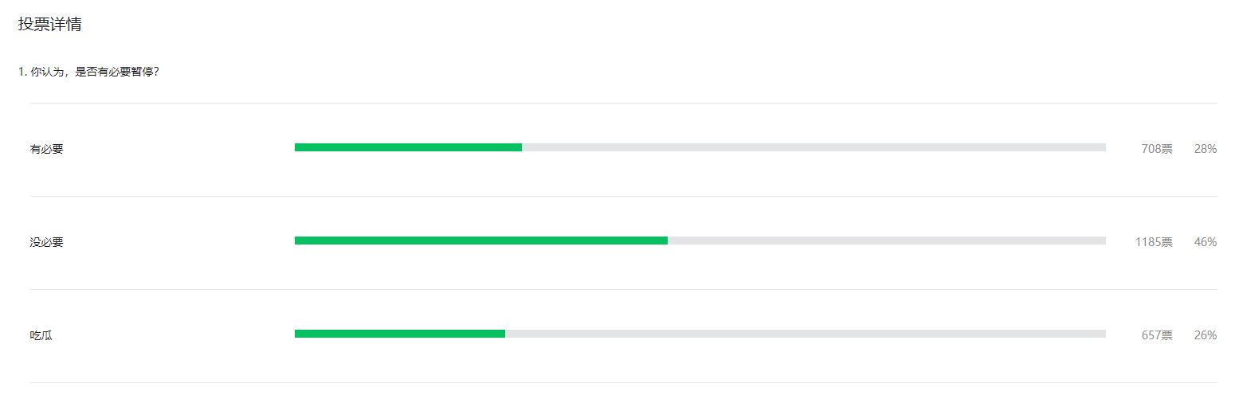The height and width of the screenshot is (403, 1239).
Task: Click the 708票 vote count
Action: click(1157, 149)
